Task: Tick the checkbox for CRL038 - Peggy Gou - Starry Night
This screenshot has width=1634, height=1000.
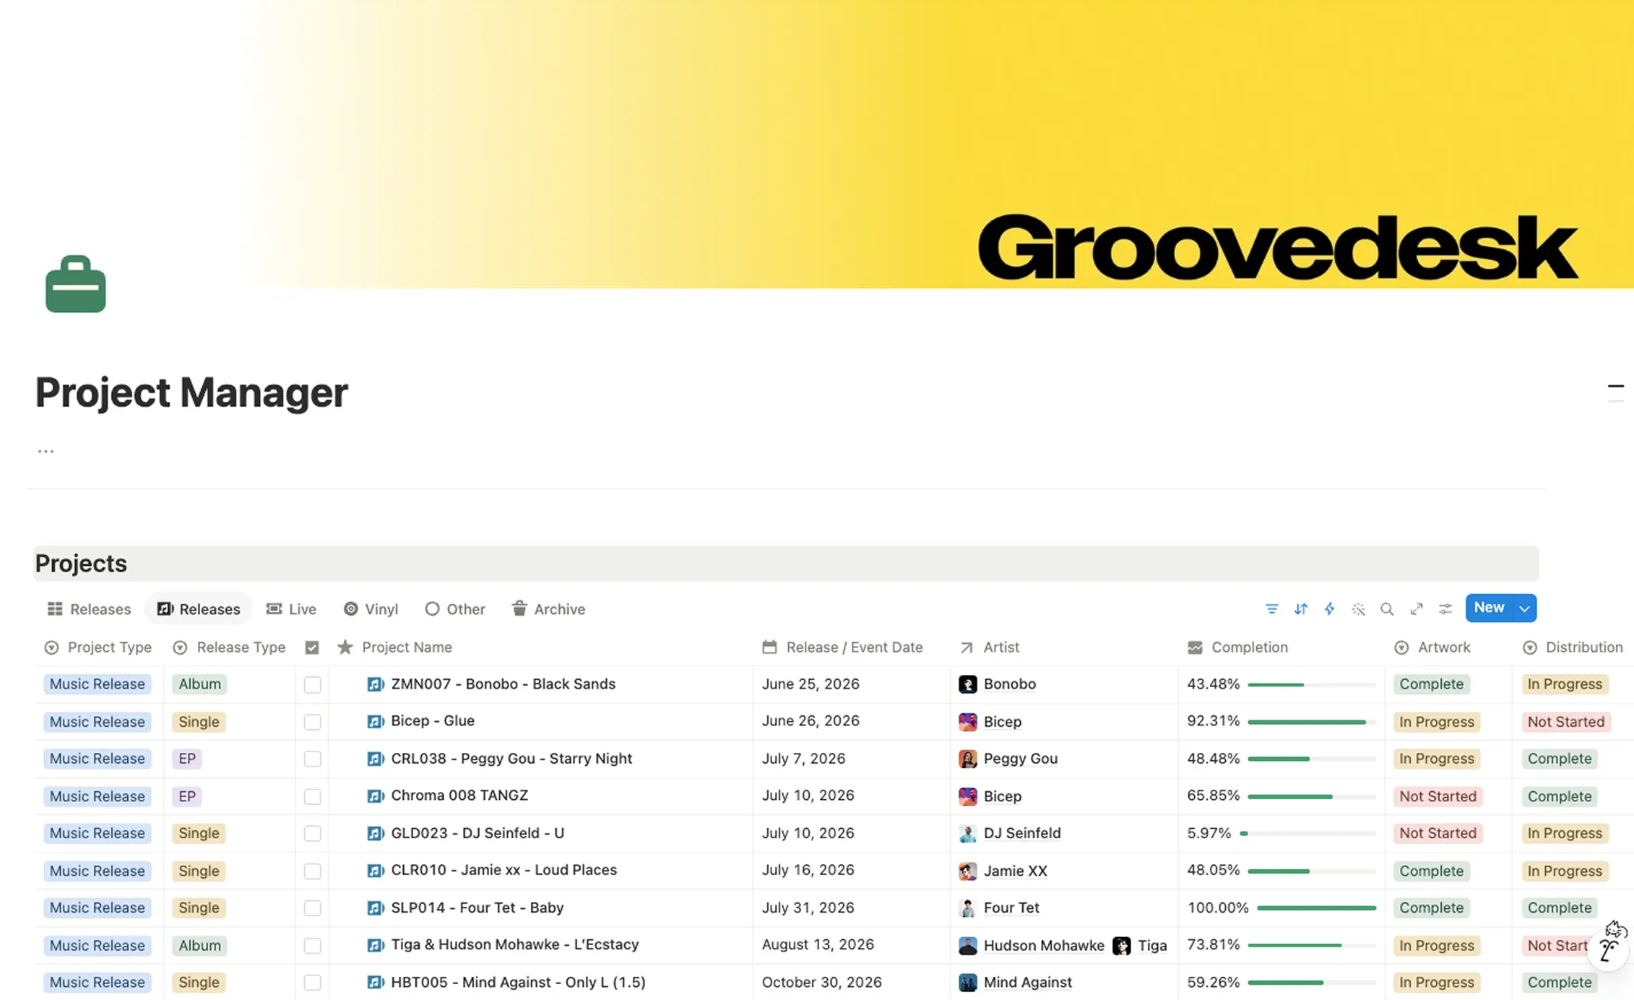Action: (x=312, y=759)
